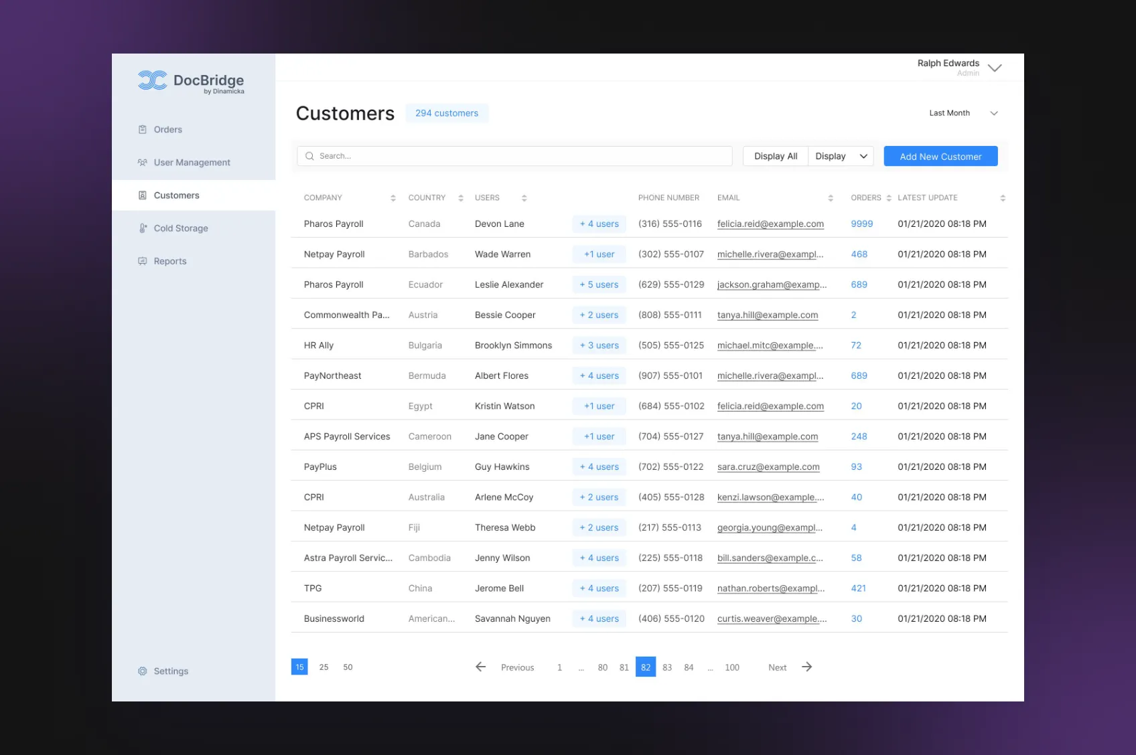The image size is (1136, 755).
Task: Expand the Ralph Edwards account menu
Action: tap(995, 68)
